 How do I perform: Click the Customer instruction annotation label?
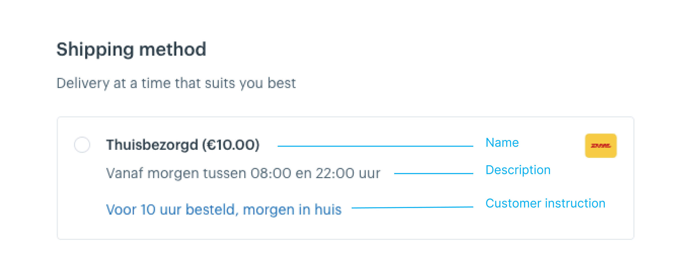[545, 203]
